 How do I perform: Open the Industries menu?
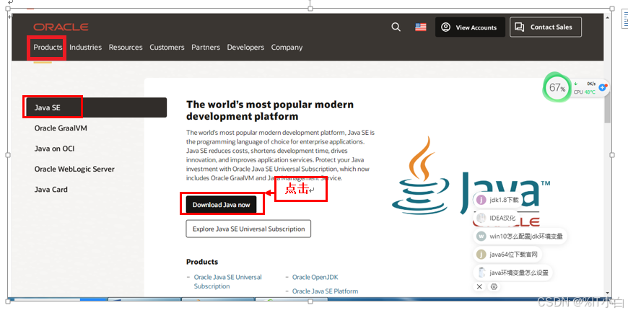tap(85, 47)
